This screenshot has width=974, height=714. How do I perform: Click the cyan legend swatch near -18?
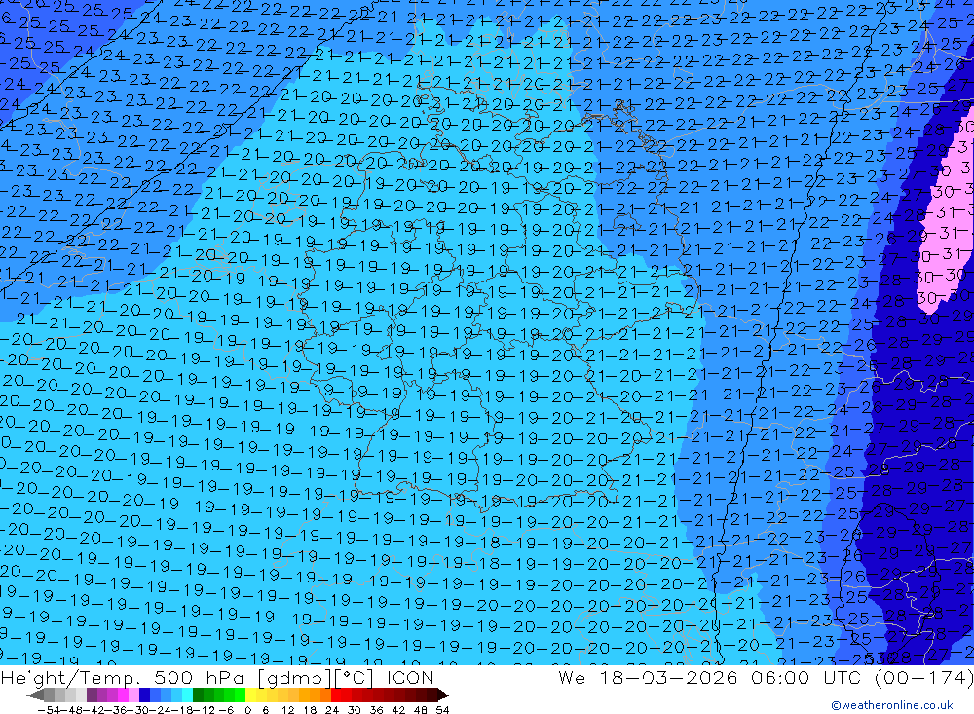pos(187,695)
